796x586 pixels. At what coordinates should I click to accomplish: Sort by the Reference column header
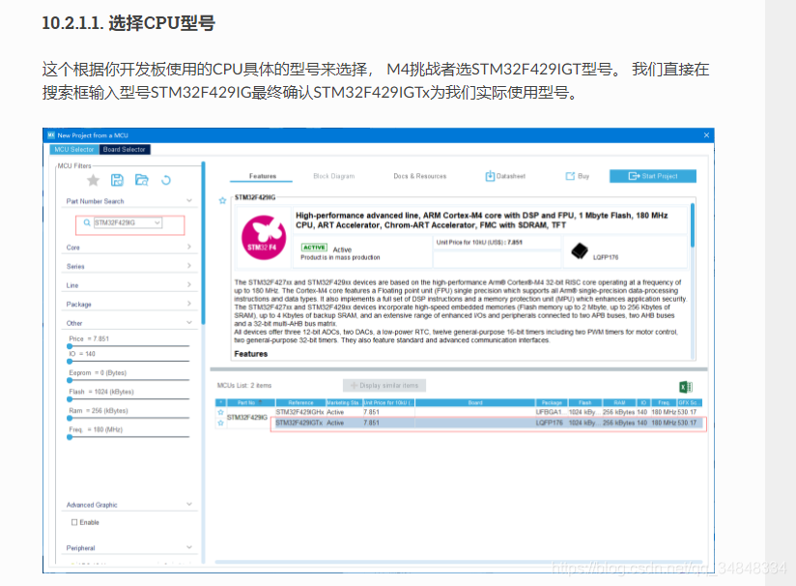point(300,402)
